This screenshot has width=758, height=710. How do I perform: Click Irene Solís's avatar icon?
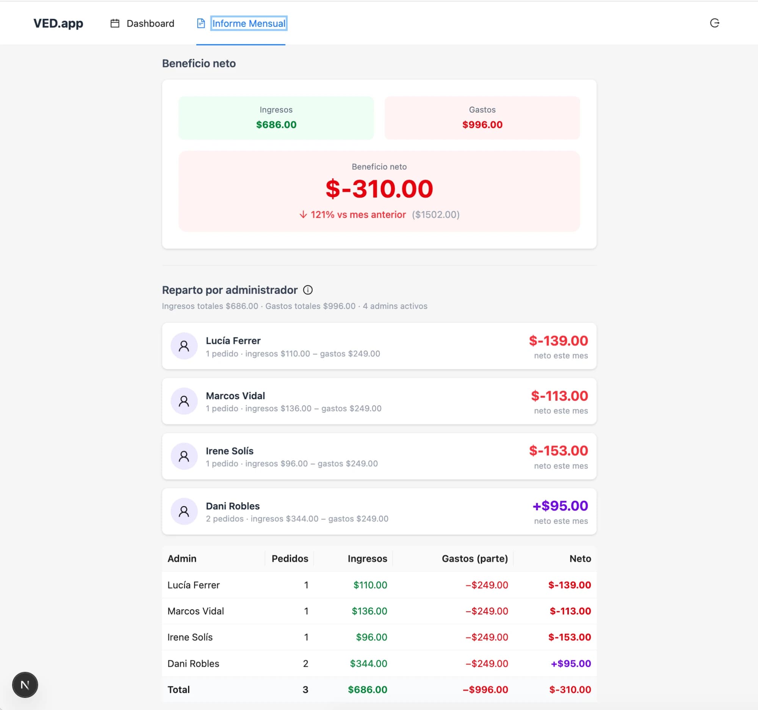tap(184, 456)
